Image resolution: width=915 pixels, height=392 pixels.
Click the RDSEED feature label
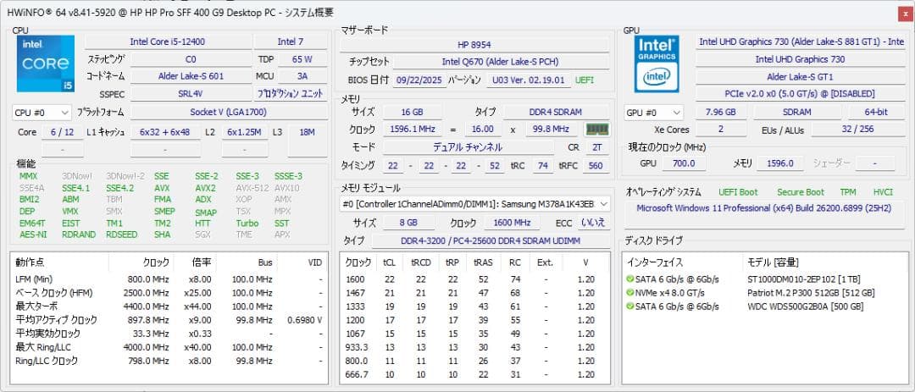[121, 235]
